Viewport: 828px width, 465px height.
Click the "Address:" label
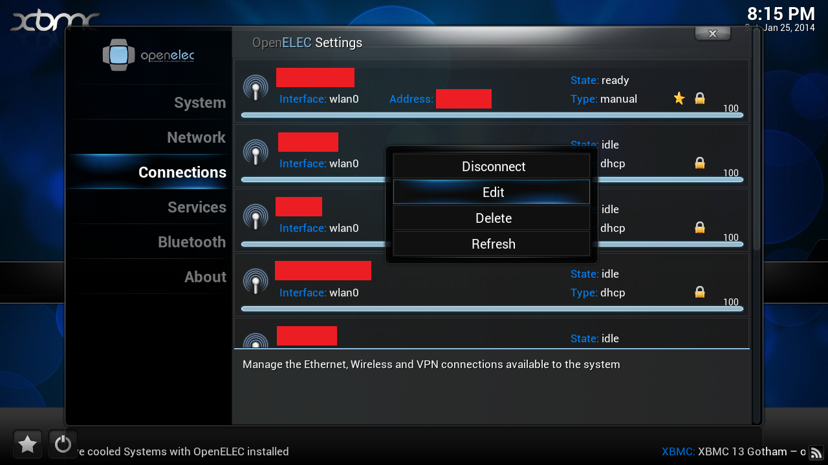[411, 99]
